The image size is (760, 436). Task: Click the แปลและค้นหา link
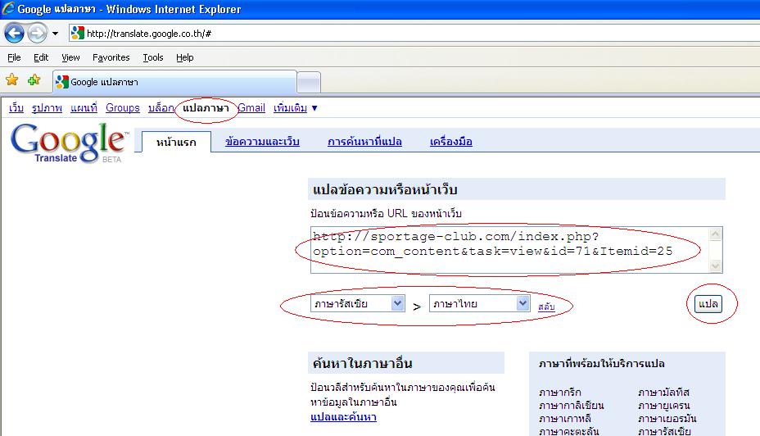coord(343,417)
